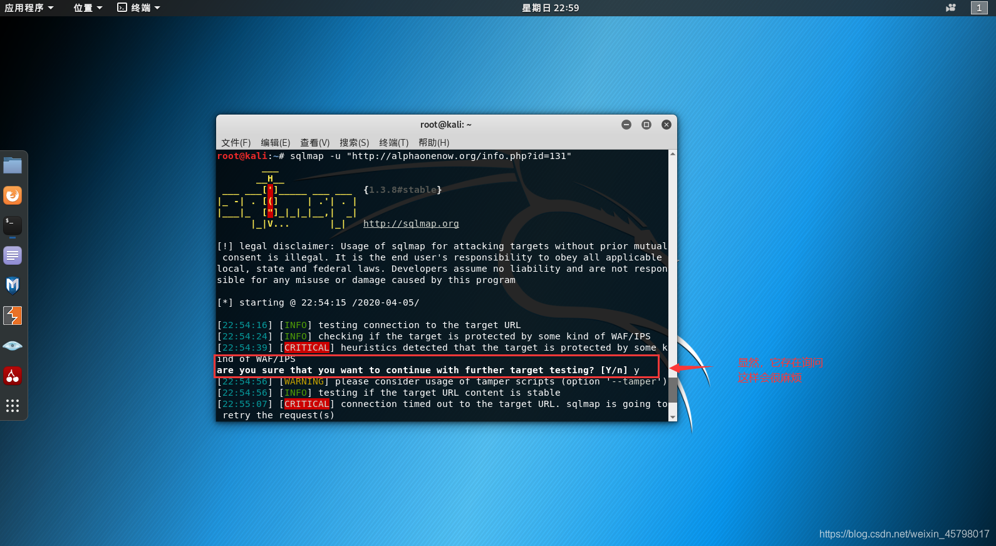Open the 帮助(H) menu in the terminal
The height and width of the screenshot is (546, 996).
point(433,142)
